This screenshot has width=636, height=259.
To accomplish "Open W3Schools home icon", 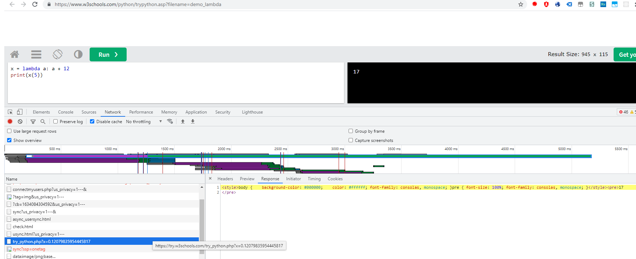I will (x=15, y=54).
